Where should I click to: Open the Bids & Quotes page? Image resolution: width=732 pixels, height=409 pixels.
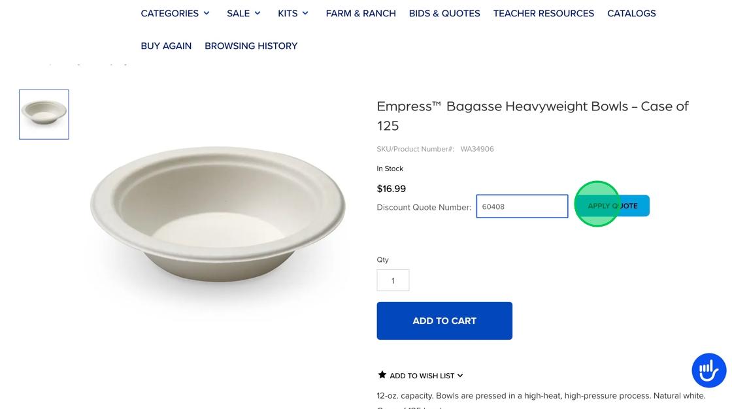tap(444, 13)
